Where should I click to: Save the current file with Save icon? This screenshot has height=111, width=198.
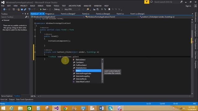pyautogui.click(x=22, y=9)
